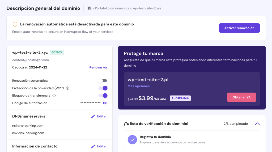272x152 pixels.
Task: Click the $3.99 price text
Action: coord(146,98)
